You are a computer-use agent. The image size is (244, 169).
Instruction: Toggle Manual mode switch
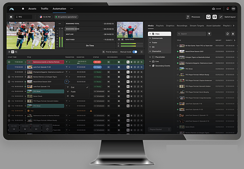[135, 52]
